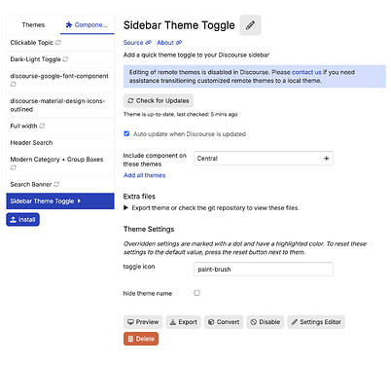Click the plus icon in Central theme selector
This screenshot has width=391, height=365.
tap(326, 159)
